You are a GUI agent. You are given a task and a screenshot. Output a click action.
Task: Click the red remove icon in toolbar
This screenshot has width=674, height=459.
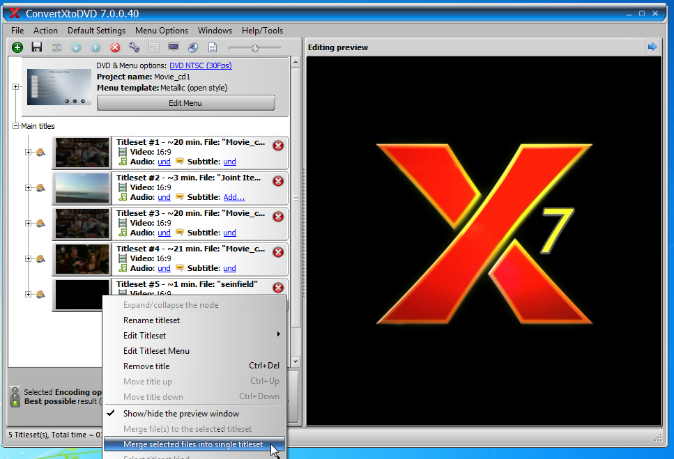(x=115, y=47)
